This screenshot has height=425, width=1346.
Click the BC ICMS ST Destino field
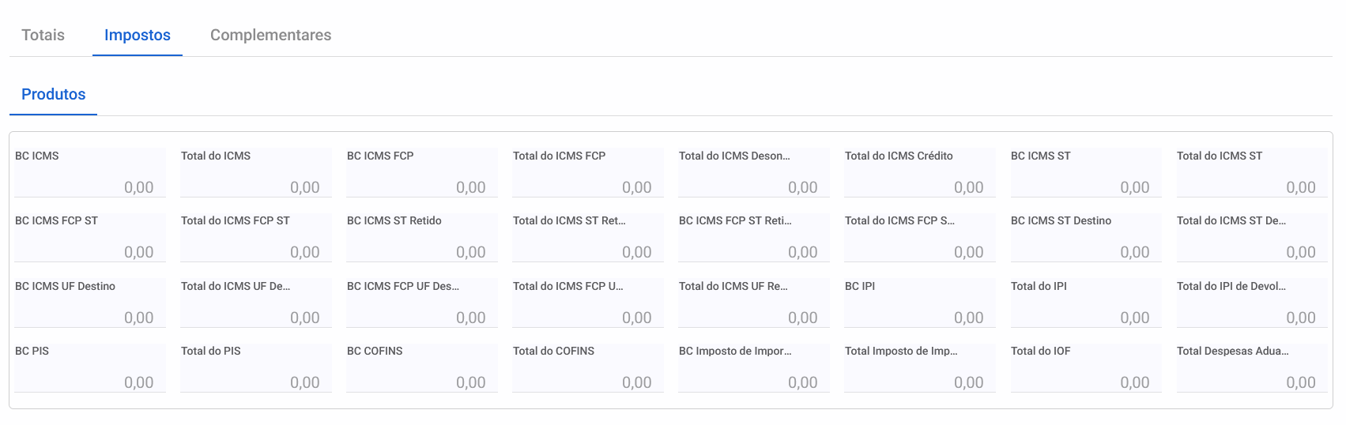coord(1086,237)
